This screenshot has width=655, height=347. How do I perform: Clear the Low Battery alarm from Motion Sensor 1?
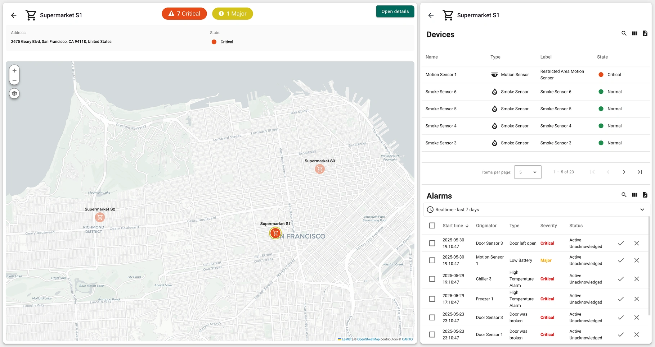point(637,260)
